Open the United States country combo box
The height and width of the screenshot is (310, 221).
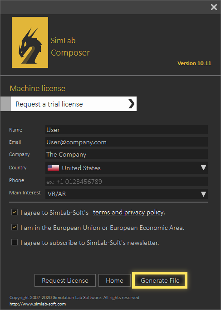127,168
